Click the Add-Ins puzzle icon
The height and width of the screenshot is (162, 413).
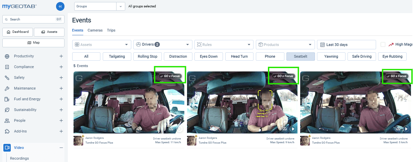point(7,131)
